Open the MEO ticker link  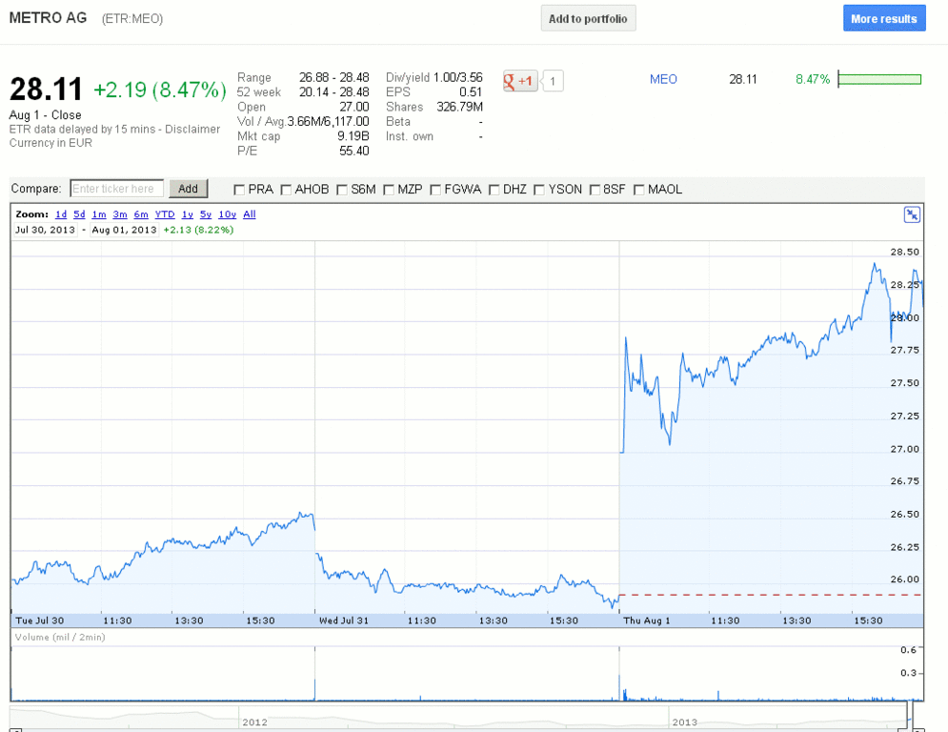click(663, 79)
